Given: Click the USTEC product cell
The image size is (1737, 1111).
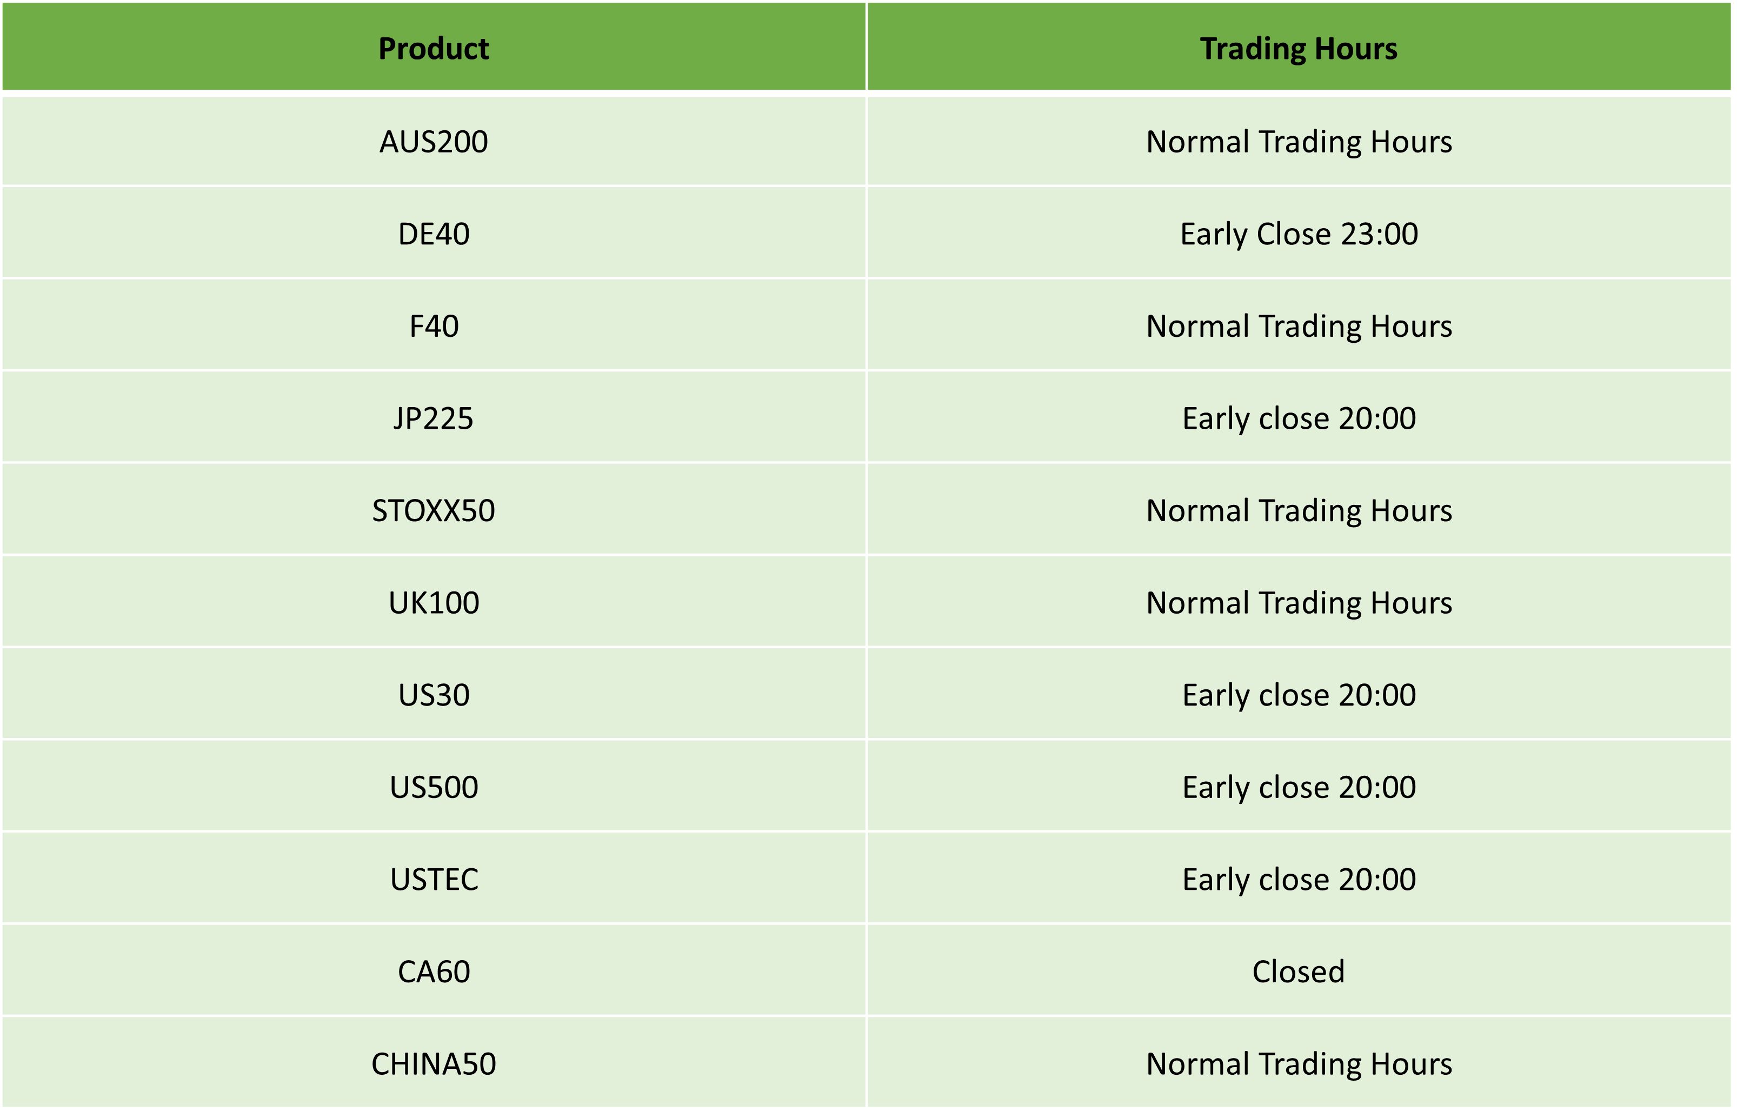Looking at the screenshot, I should pyautogui.click(x=434, y=879).
